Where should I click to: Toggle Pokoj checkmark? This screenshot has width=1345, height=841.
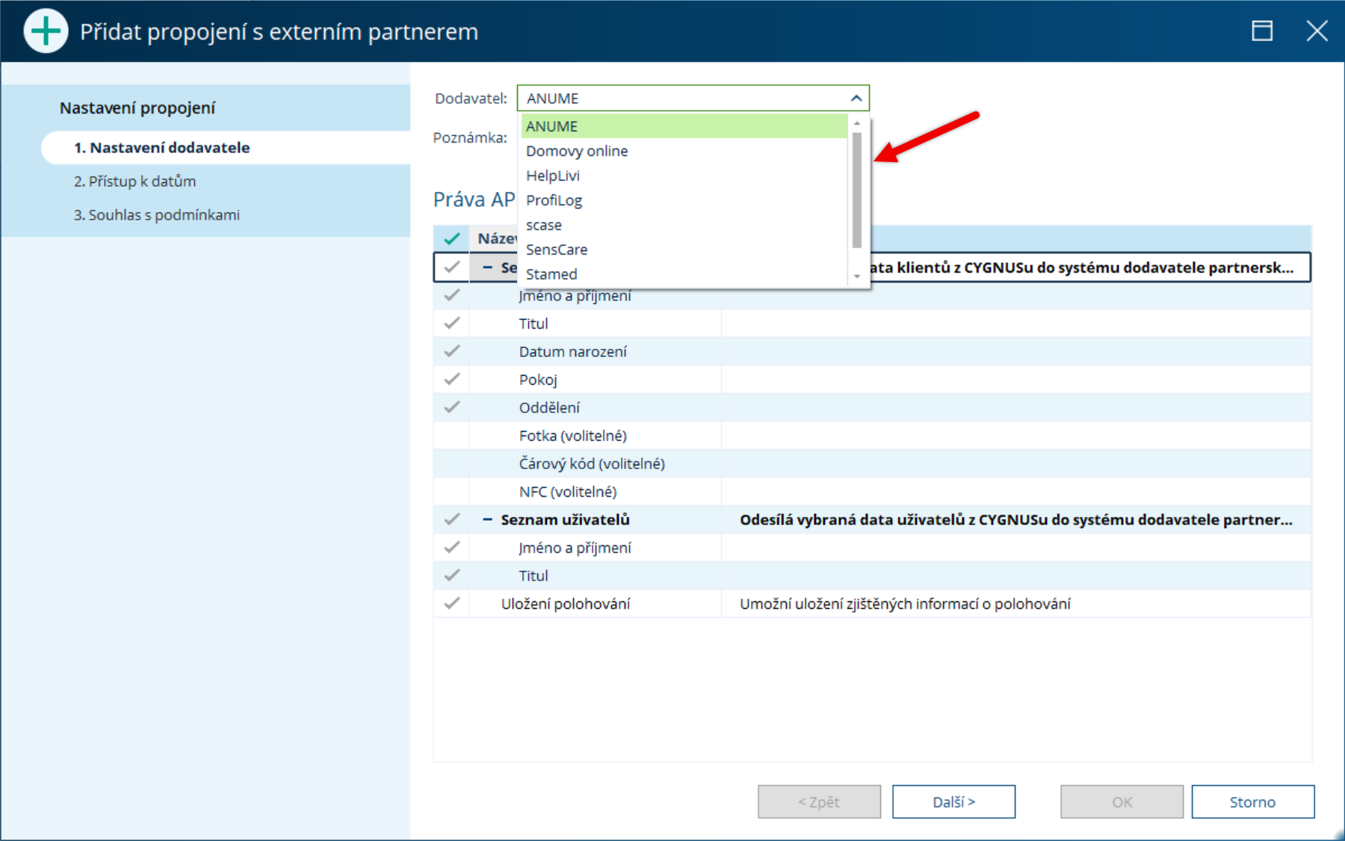tap(451, 379)
